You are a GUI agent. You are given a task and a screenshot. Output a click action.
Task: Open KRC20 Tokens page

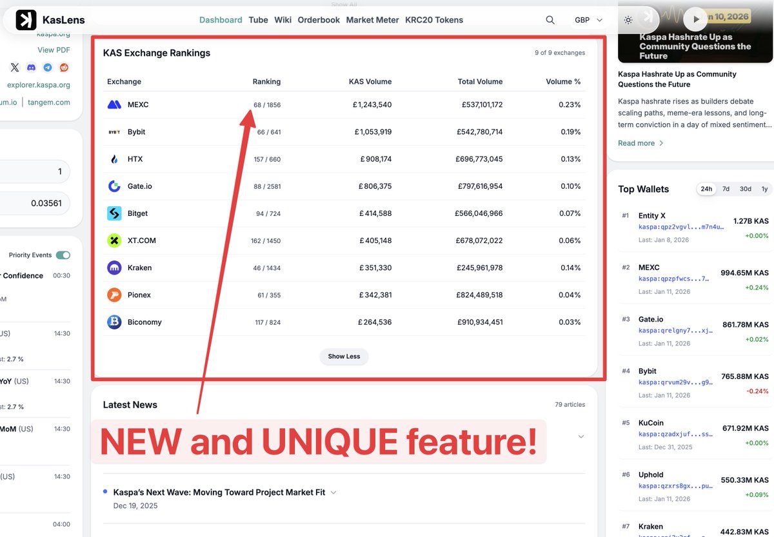click(x=434, y=20)
